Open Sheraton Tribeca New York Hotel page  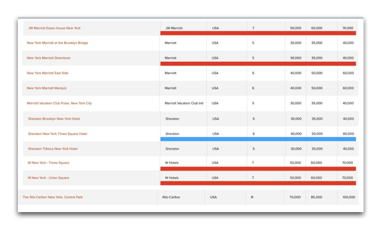click(53, 149)
